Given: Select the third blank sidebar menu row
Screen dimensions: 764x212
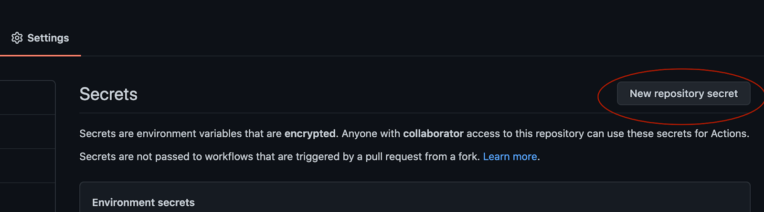Looking at the screenshot, I should (x=27, y=166).
